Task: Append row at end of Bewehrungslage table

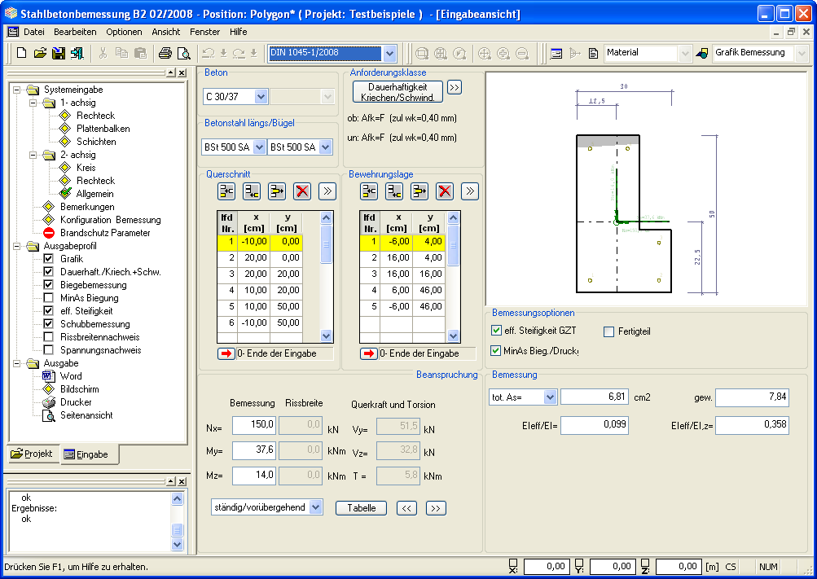Action: 394,191
